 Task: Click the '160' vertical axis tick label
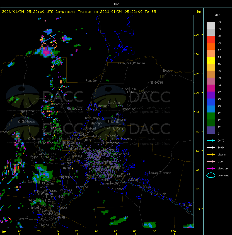[x=196, y=54]
